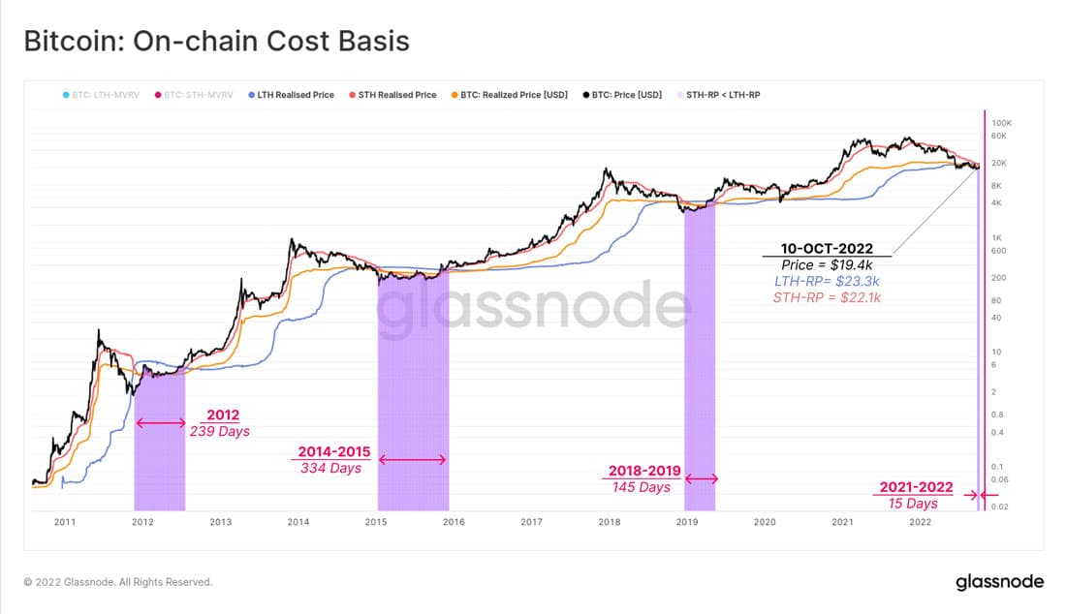
Task: Click the LTH-RP= $23.3k text
Action: [827, 281]
